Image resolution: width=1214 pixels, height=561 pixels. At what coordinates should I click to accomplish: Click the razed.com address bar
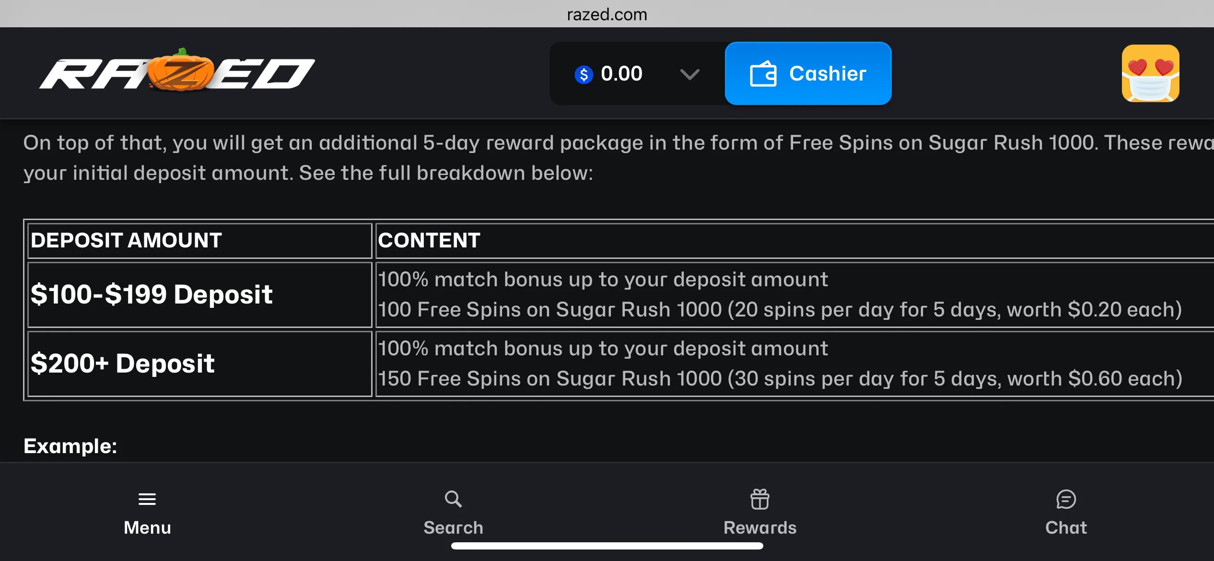point(607,14)
